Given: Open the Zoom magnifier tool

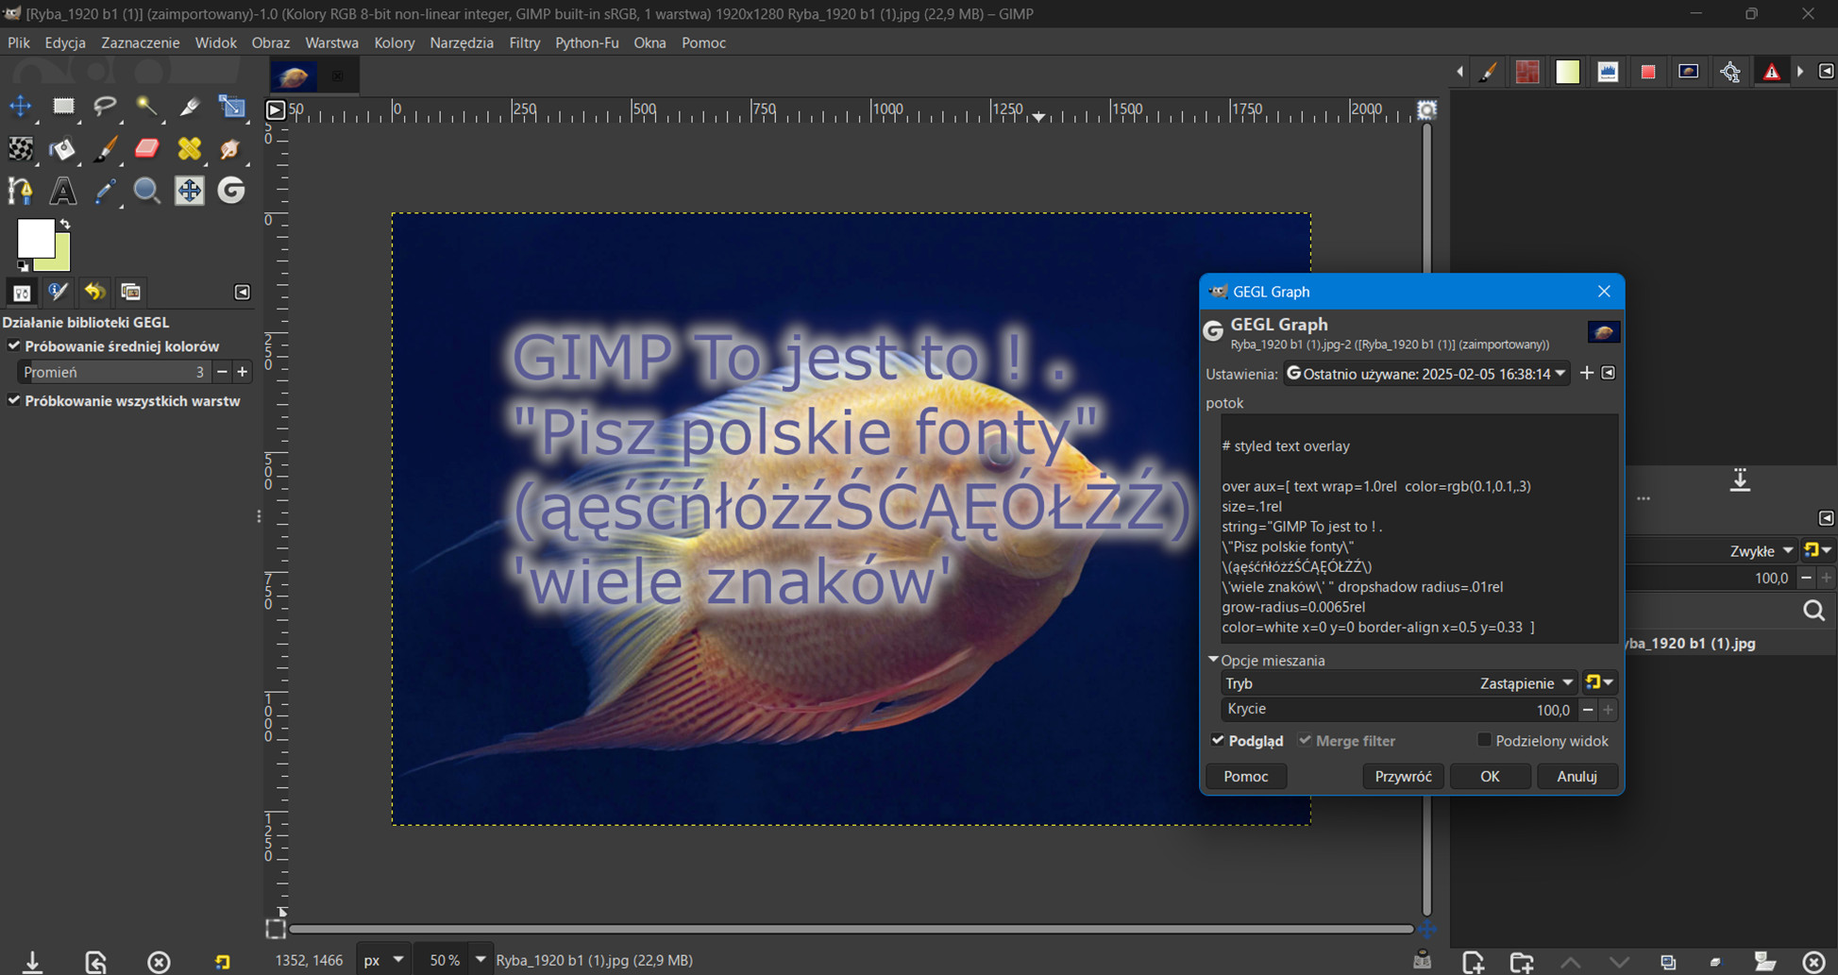Looking at the screenshot, I should (x=147, y=192).
